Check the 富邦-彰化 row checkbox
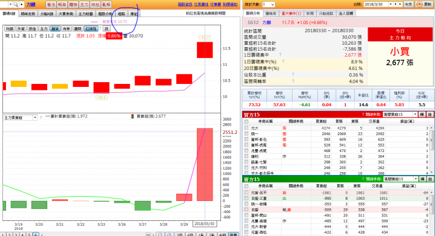The width and height of the screenshot is (436, 236). point(246,139)
